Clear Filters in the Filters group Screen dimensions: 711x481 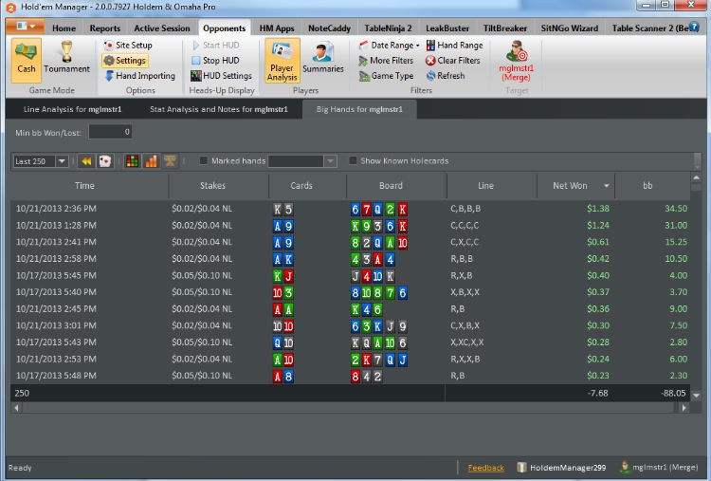453,61
